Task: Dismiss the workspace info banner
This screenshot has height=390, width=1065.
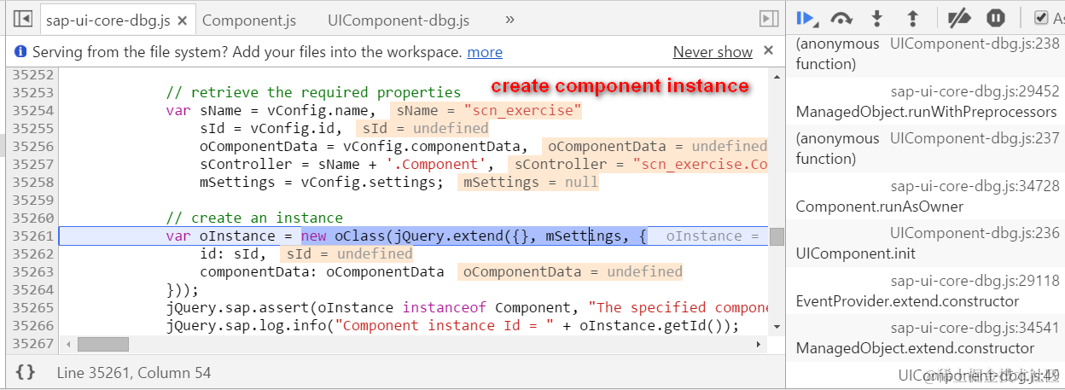Action: tap(768, 51)
